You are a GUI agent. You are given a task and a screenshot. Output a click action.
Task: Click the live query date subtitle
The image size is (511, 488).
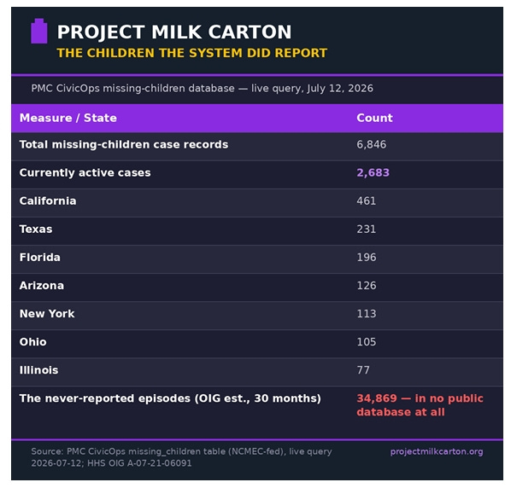(x=202, y=89)
